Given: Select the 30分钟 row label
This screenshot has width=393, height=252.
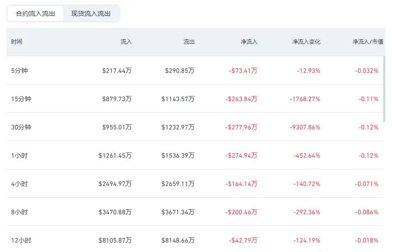Looking at the screenshot, I should click(21, 127).
